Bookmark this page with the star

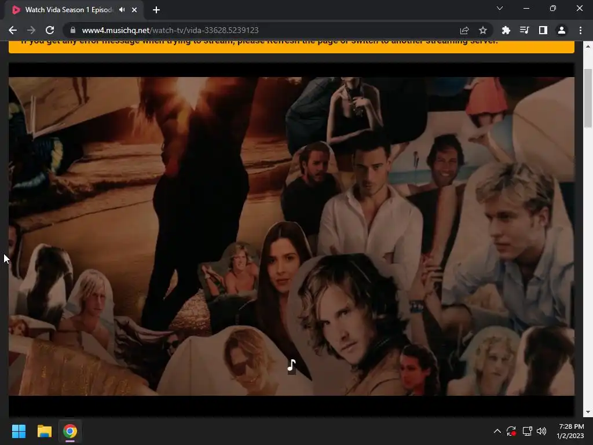(483, 30)
